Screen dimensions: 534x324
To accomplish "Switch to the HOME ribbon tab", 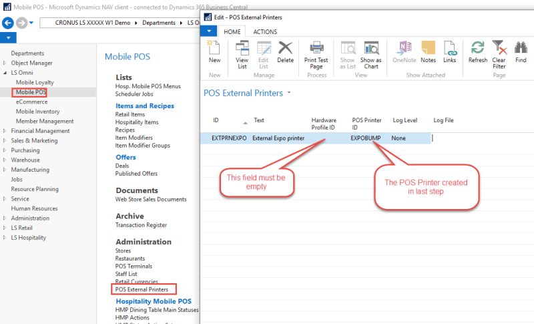I will [x=232, y=31].
